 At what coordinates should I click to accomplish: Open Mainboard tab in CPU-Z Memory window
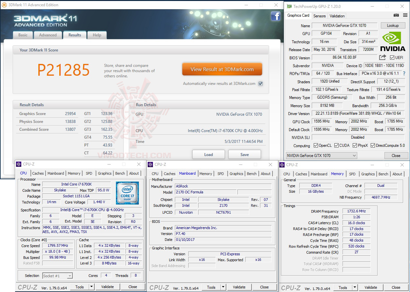pos(319,174)
